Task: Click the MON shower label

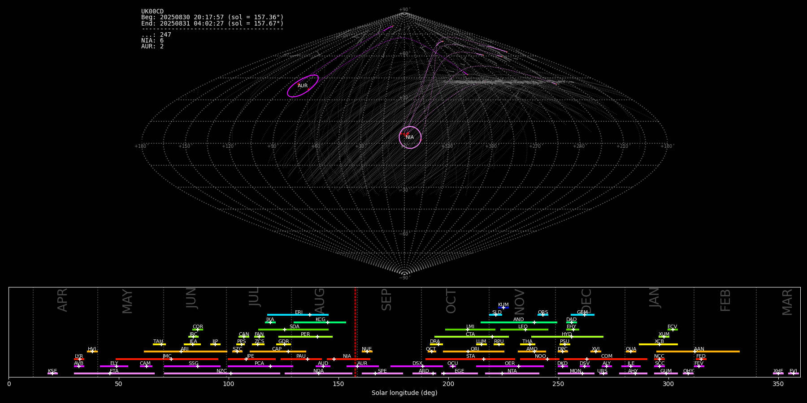Action: [576, 371]
